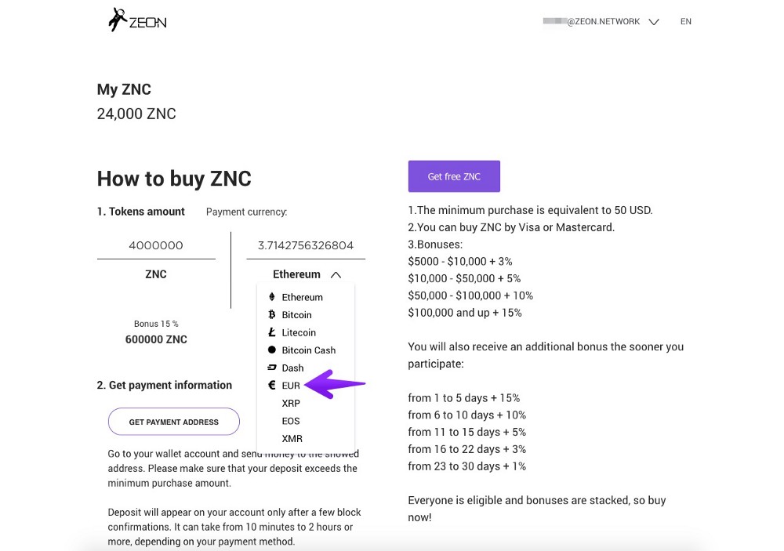
Task: Click the Get Payment Address button
Action: tap(174, 422)
